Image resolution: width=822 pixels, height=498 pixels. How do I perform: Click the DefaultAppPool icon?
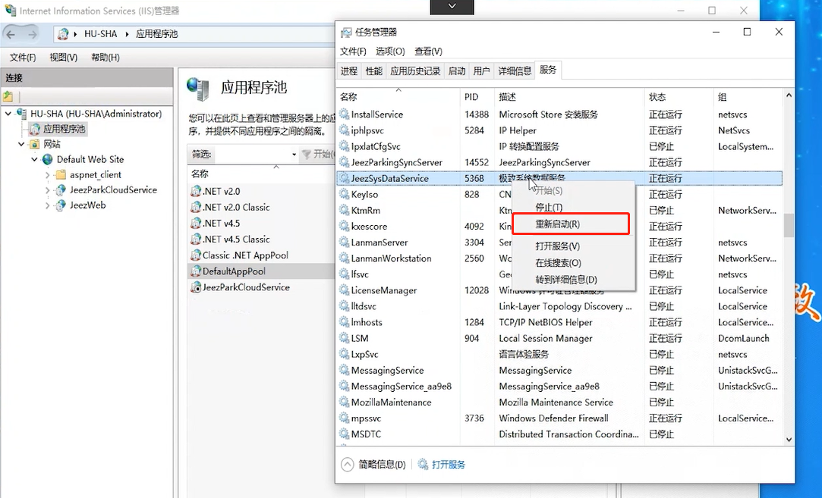196,271
